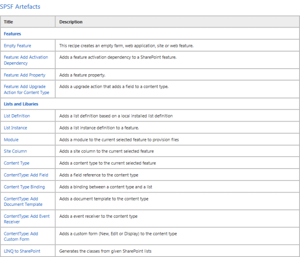Open Feature: Add Property link
The width and height of the screenshot is (300, 257).
coord(24,75)
